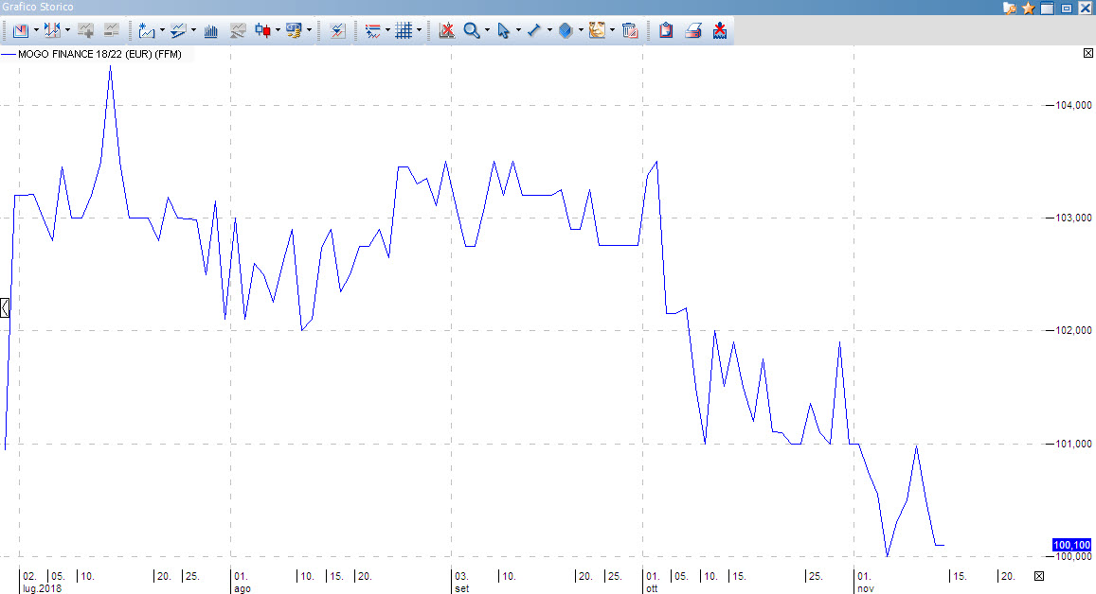Click the Grafico Storico window title
Viewport: 1096px width, 594px height.
click(x=38, y=7)
